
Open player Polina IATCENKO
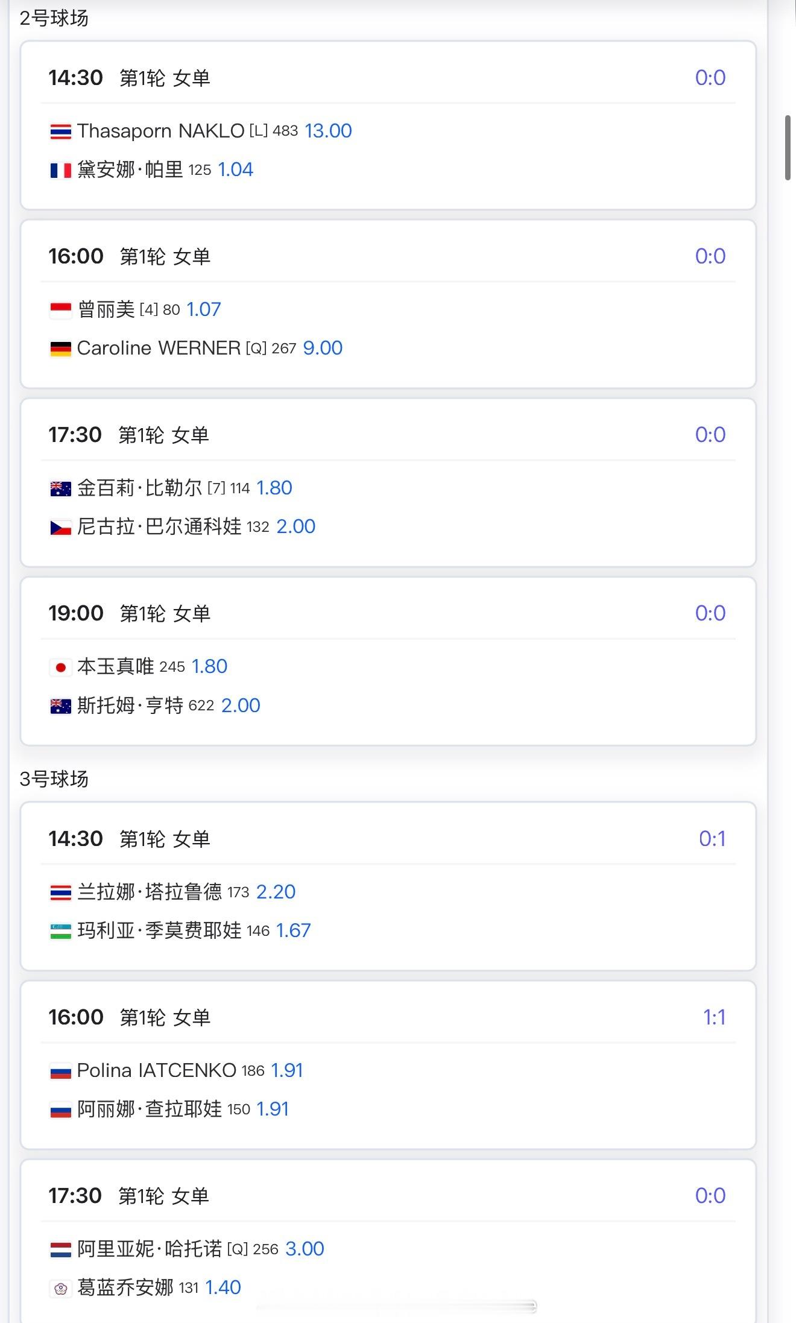(156, 1070)
